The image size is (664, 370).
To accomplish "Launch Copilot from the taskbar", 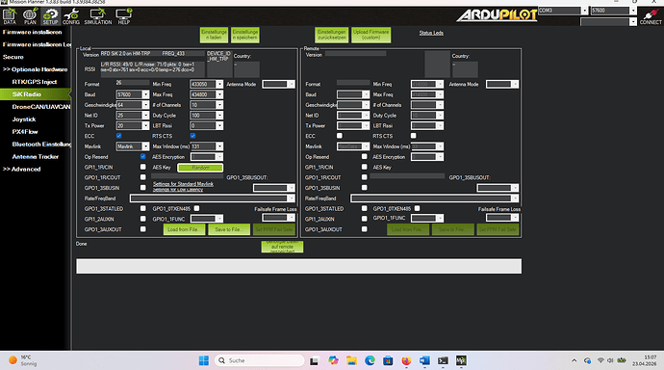I will click(333, 360).
